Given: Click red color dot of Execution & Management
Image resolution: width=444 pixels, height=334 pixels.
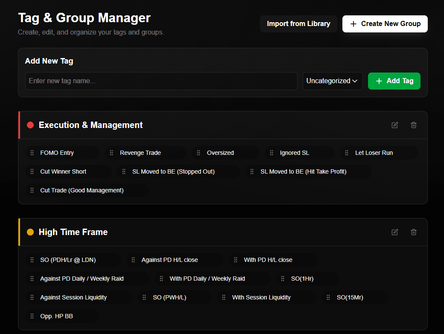Looking at the screenshot, I should [x=30, y=125].
